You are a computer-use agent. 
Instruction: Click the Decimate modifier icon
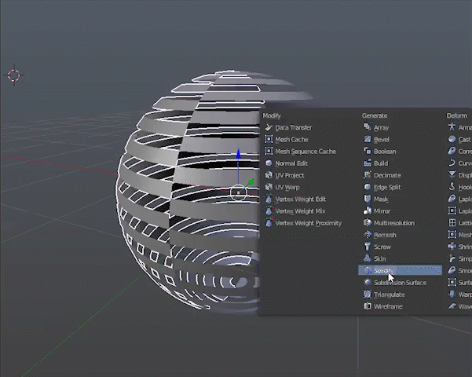coord(368,175)
